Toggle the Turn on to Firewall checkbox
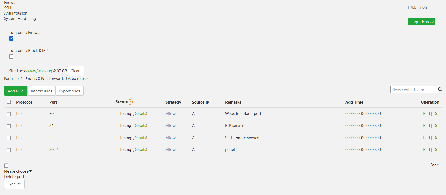This screenshot has width=446, height=195. pyautogui.click(x=11, y=38)
